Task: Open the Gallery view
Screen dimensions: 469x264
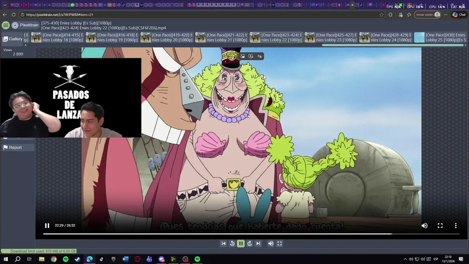Action: [x=12, y=39]
